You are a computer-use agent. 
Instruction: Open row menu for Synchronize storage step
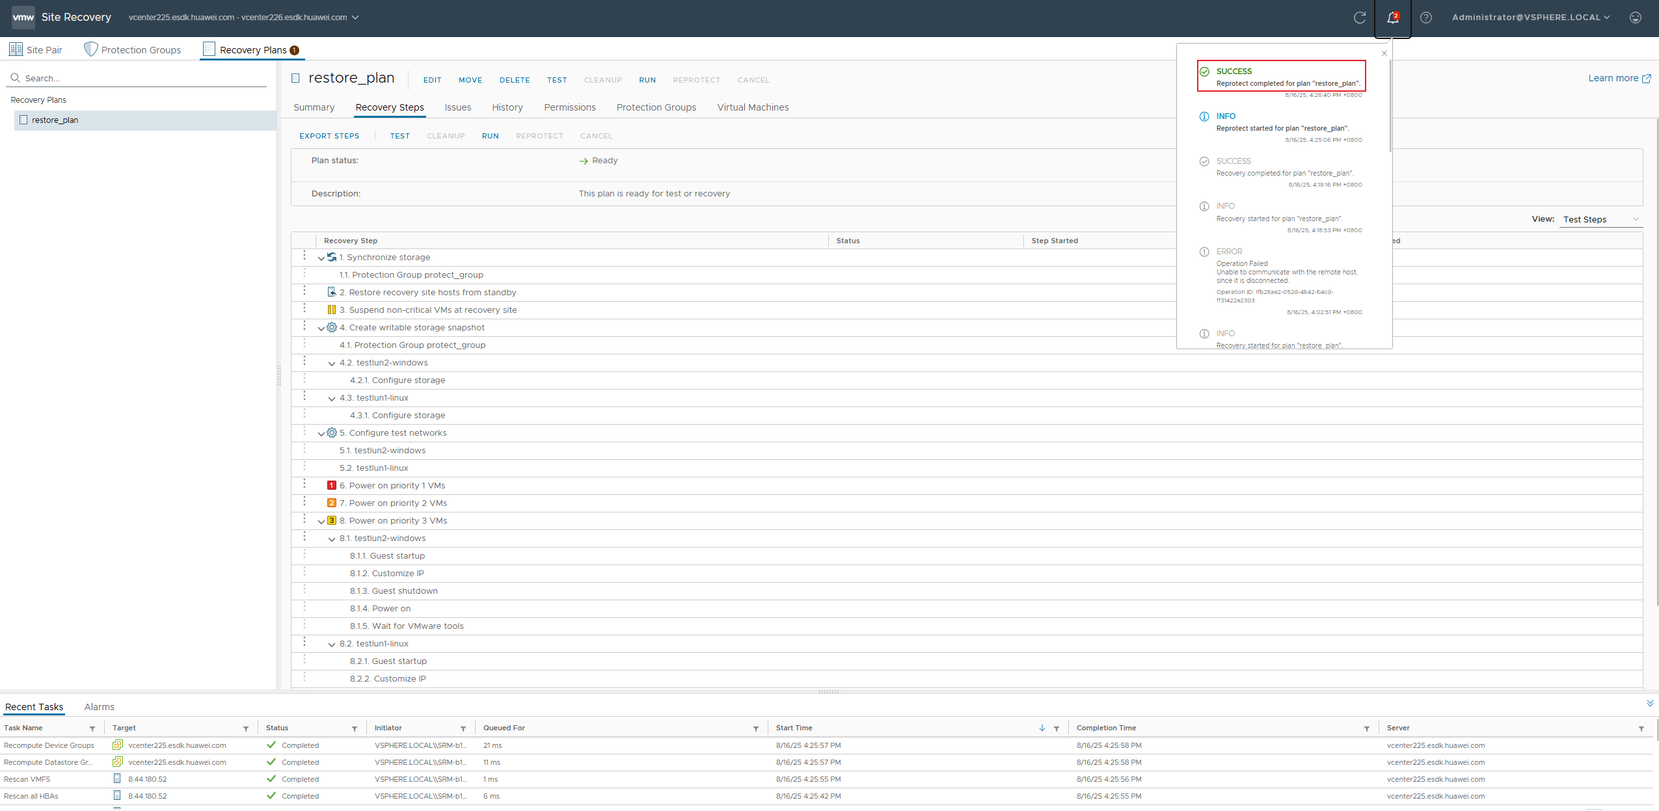tap(304, 256)
